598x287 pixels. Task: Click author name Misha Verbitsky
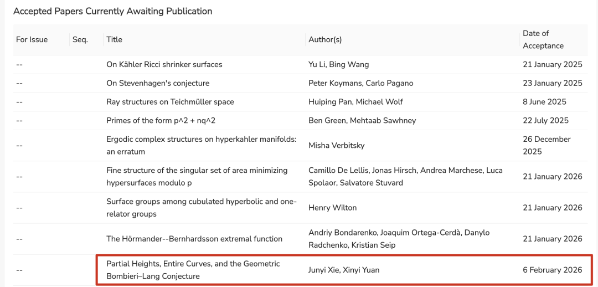336,145
